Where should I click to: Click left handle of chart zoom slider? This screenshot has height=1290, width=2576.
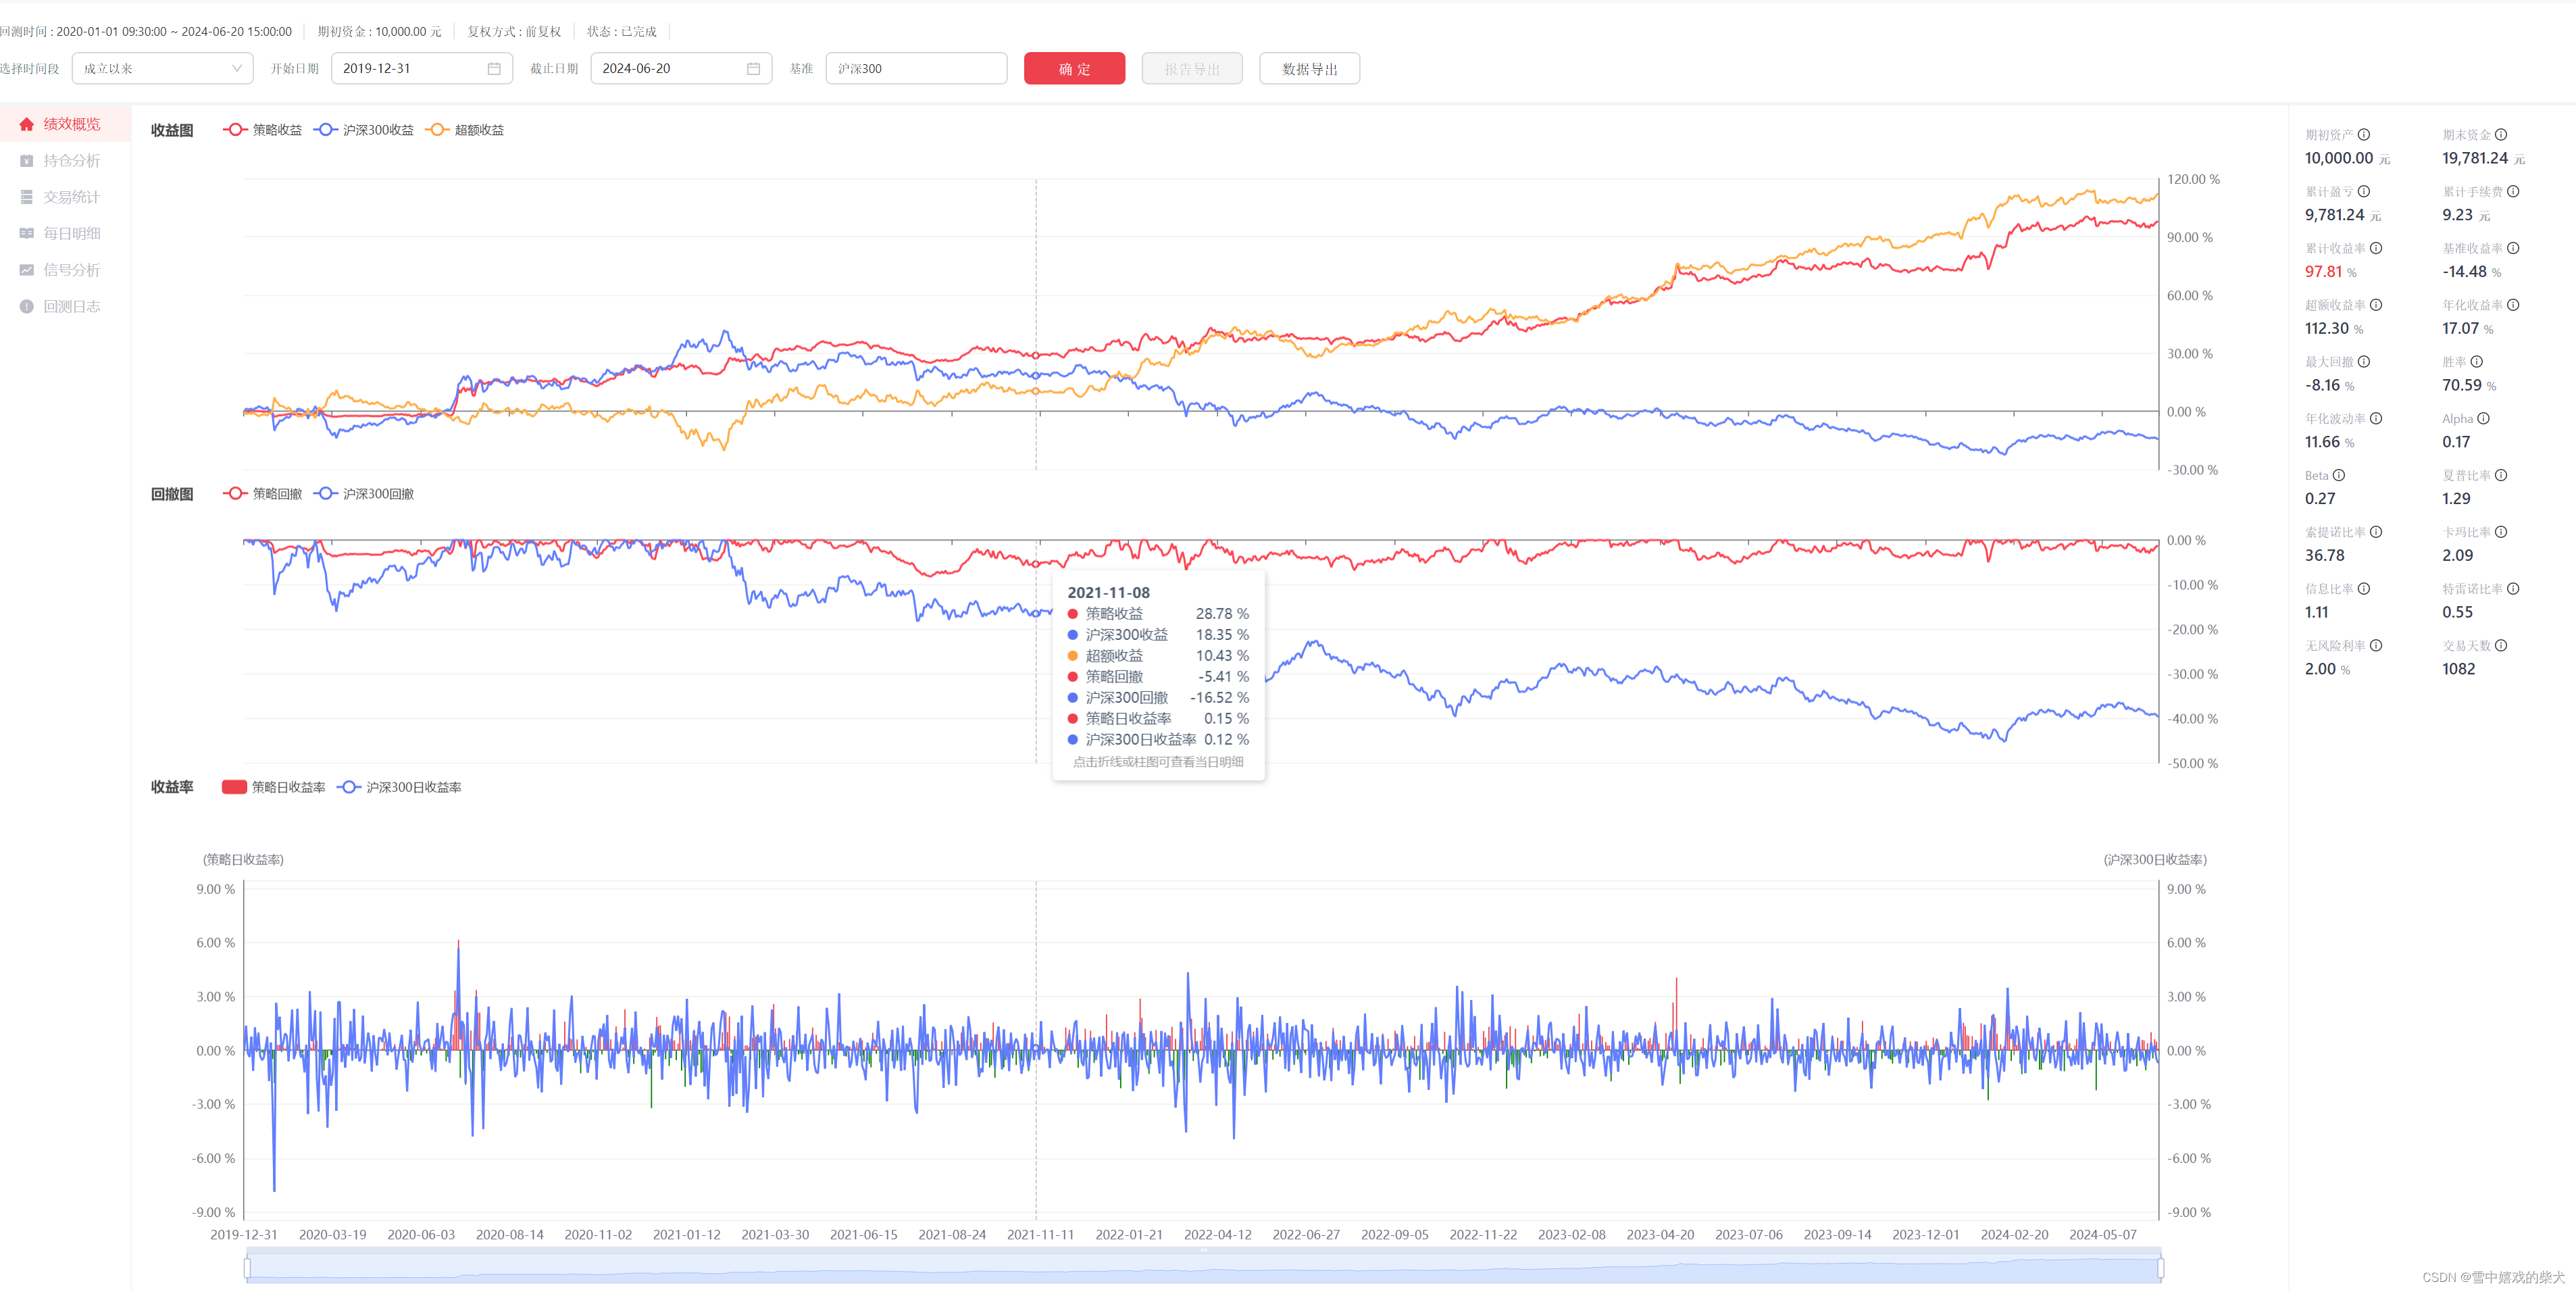247,1268
